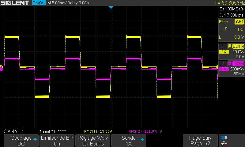Click the Edge trigger type label

[x=223, y=22]
